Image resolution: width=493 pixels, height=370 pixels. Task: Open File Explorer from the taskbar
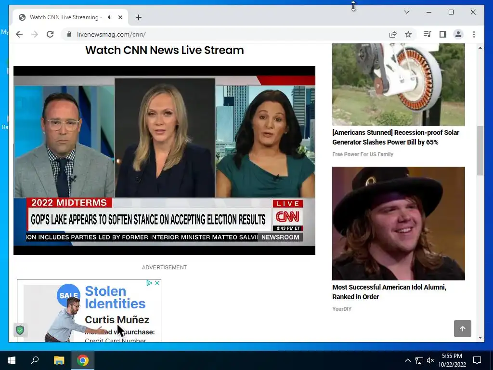click(x=59, y=360)
